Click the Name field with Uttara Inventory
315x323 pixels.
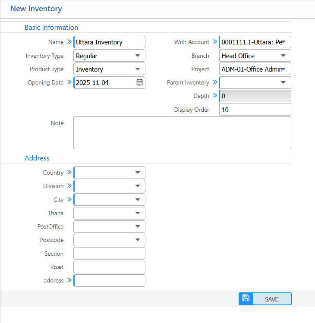(x=109, y=42)
